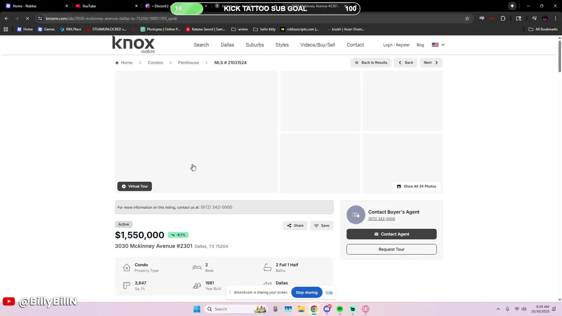The height and width of the screenshot is (316, 562).
Task: Click the taskbar volume icon
Action: (x=524, y=309)
